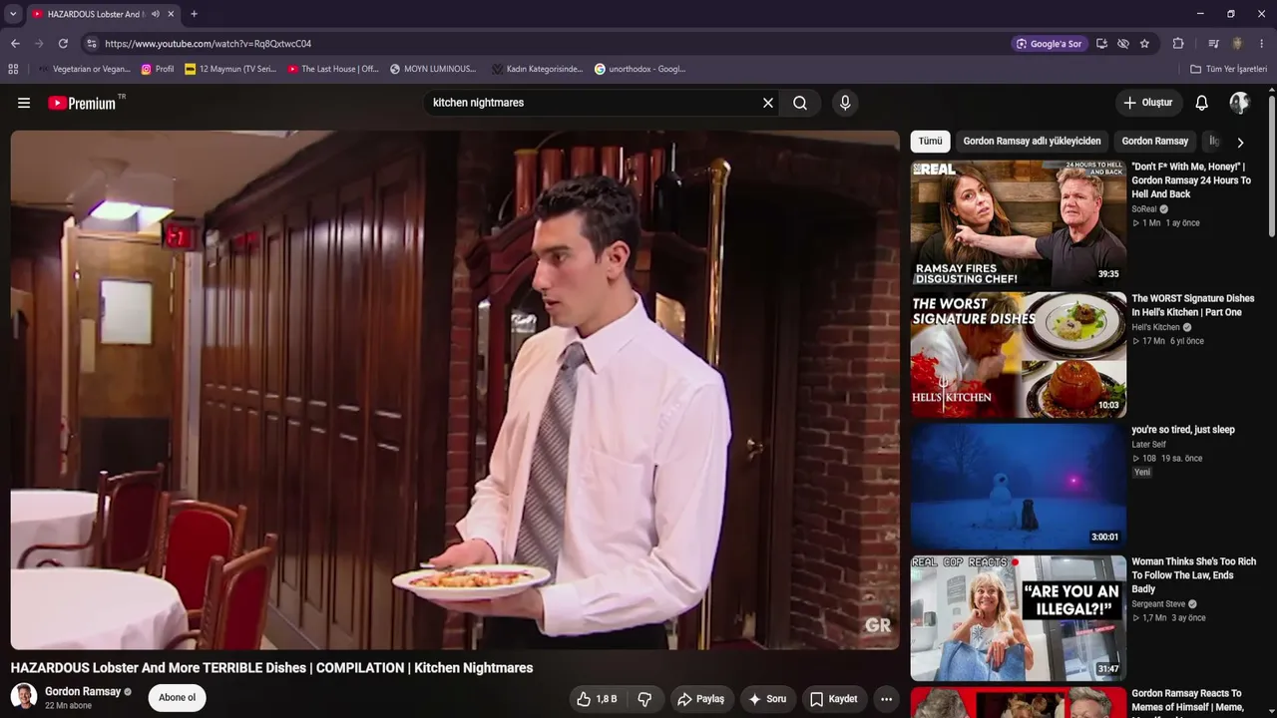Open the SoReal channel name
Viewport: 1277px width, 718px height.
pos(1144,209)
